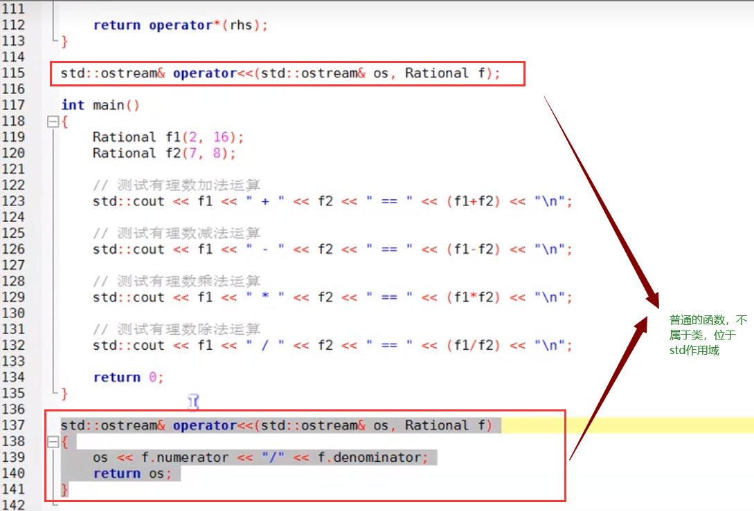Image resolution: width=754 pixels, height=511 pixels.
Task: Click line number 115 in the gutter
Action: [14, 73]
